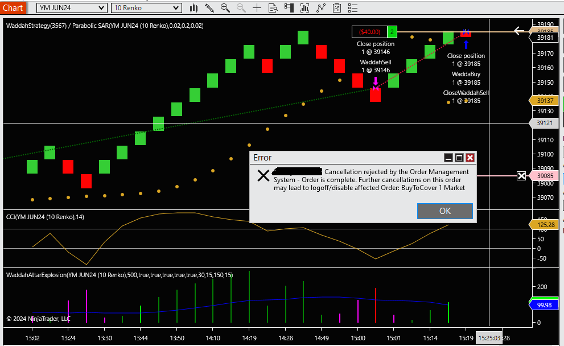564x346 pixels.
Task: Open the chart Properties list icon
Action: click(x=352, y=8)
